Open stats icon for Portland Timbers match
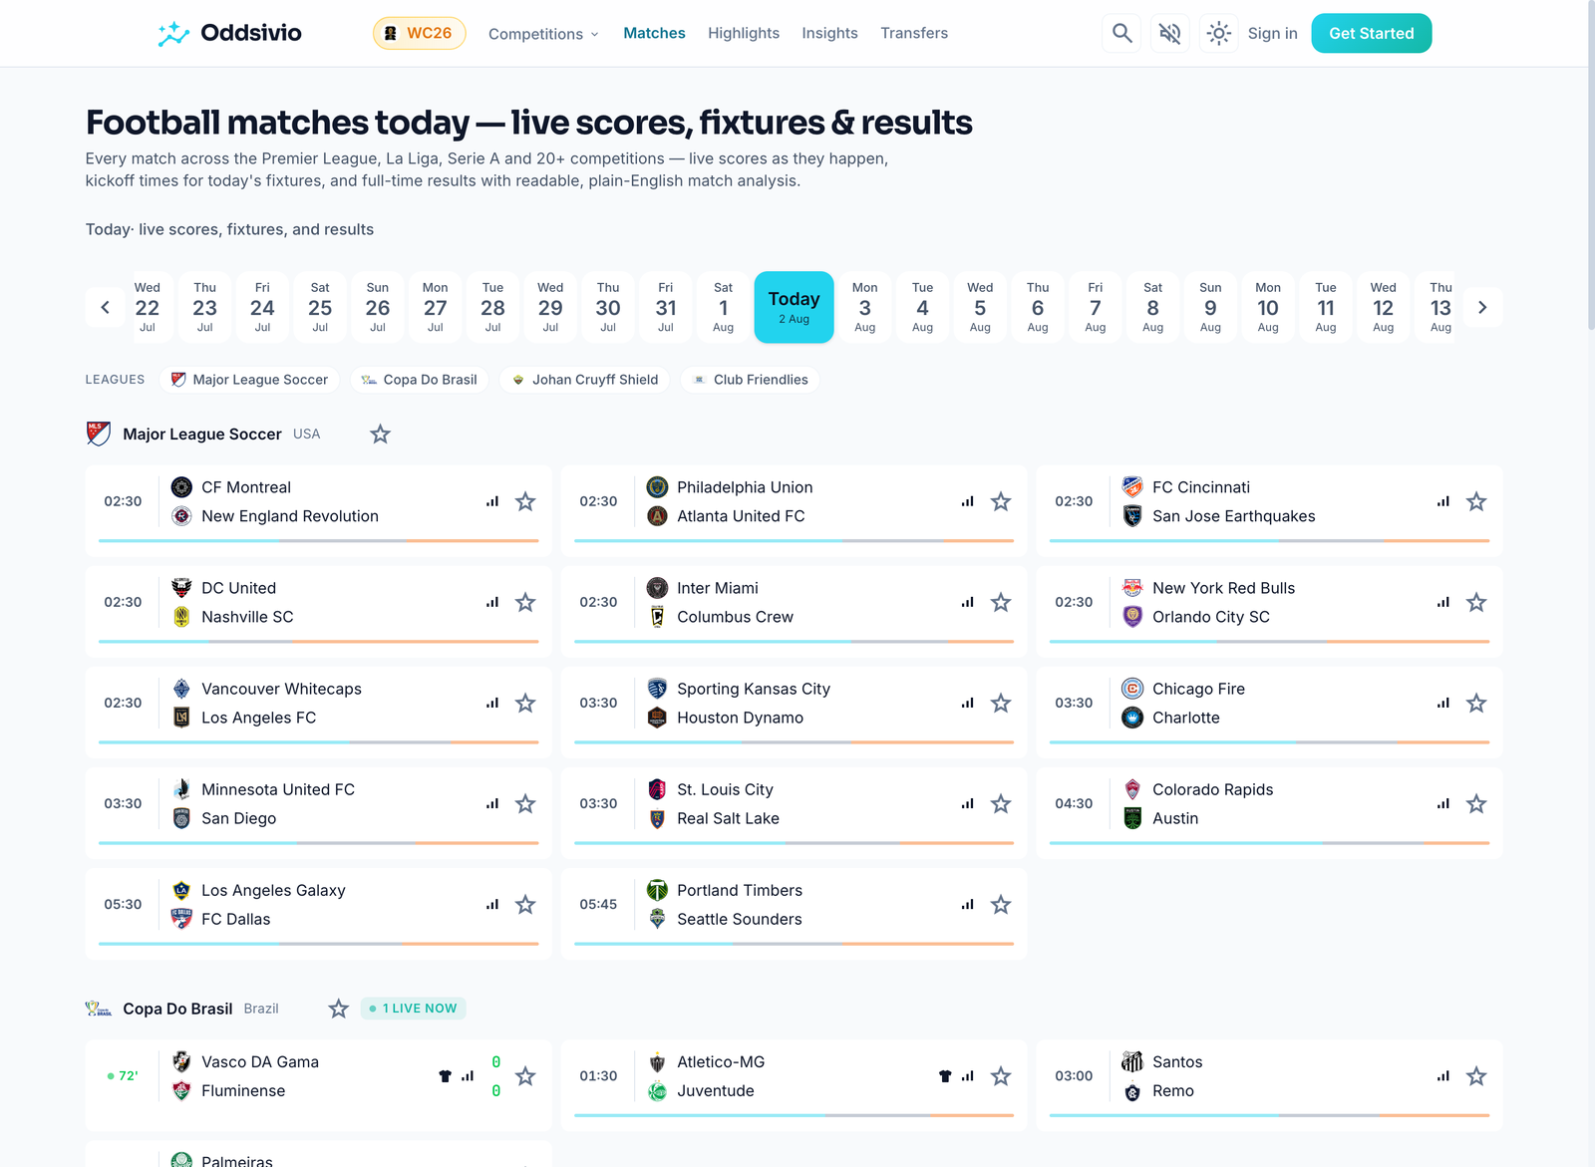This screenshot has width=1595, height=1167. 968,904
